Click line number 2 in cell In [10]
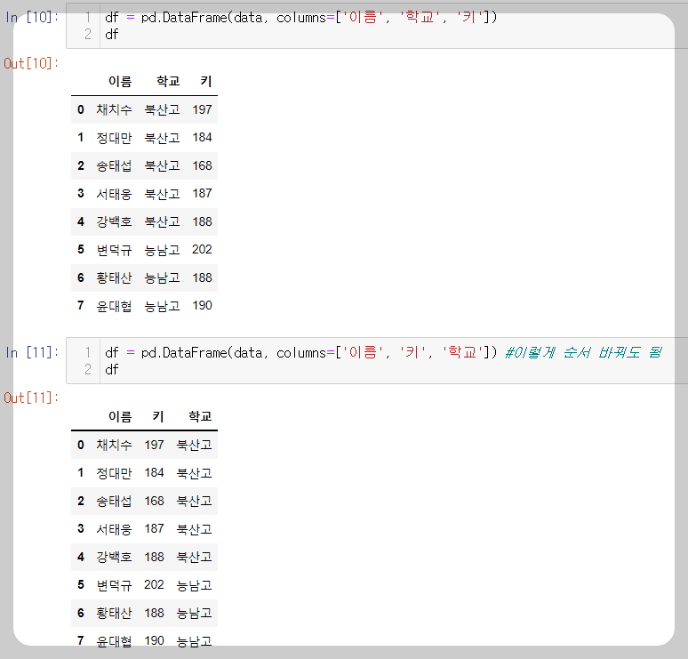Image resolution: width=688 pixels, height=659 pixels. tap(88, 35)
